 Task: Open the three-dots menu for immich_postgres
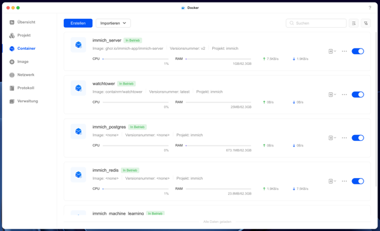coord(344,138)
